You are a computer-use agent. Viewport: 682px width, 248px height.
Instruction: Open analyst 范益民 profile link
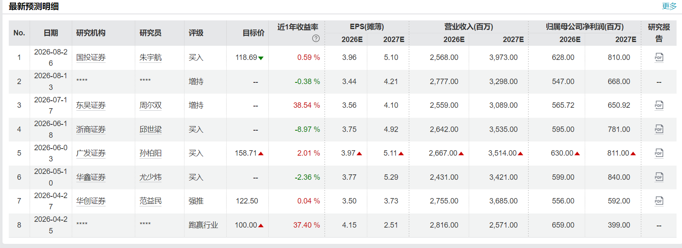(x=150, y=201)
